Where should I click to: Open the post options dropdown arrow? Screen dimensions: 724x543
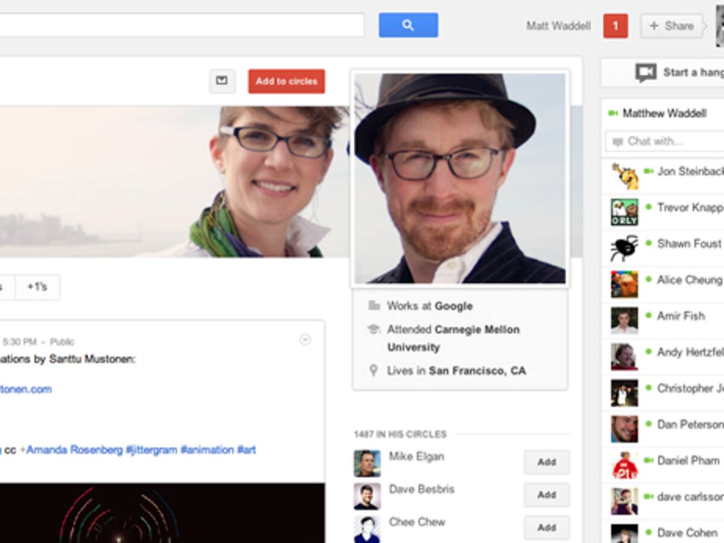tap(305, 340)
